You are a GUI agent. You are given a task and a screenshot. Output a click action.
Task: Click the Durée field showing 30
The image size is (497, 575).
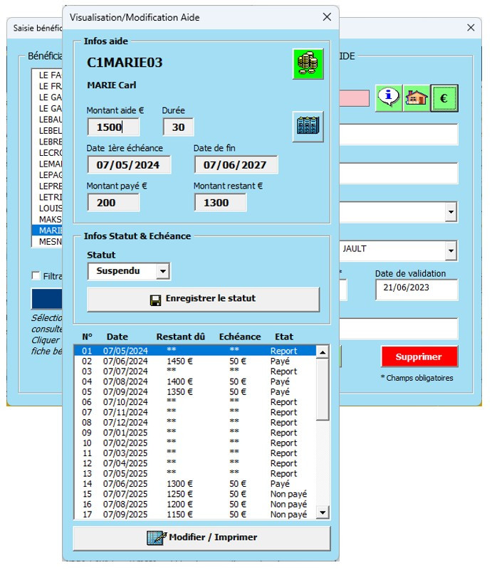click(178, 127)
